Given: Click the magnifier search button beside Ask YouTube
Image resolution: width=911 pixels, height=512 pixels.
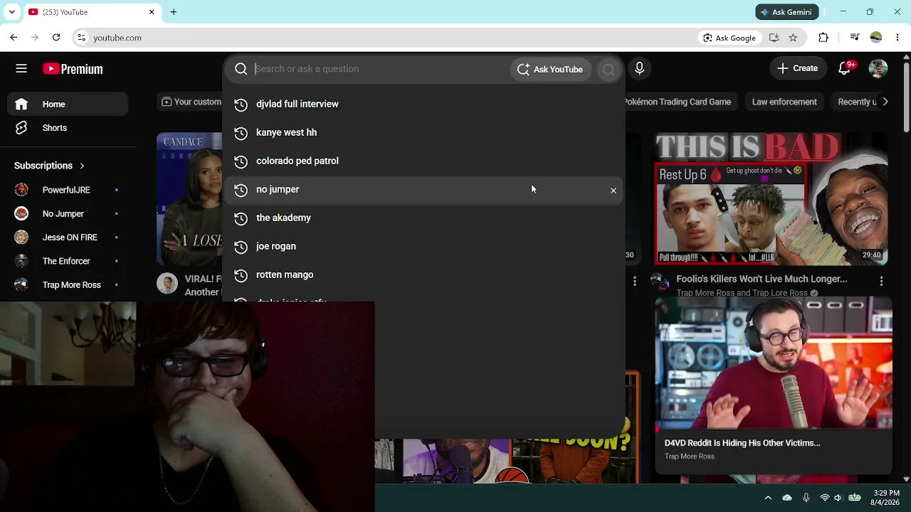Looking at the screenshot, I should coord(609,69).
